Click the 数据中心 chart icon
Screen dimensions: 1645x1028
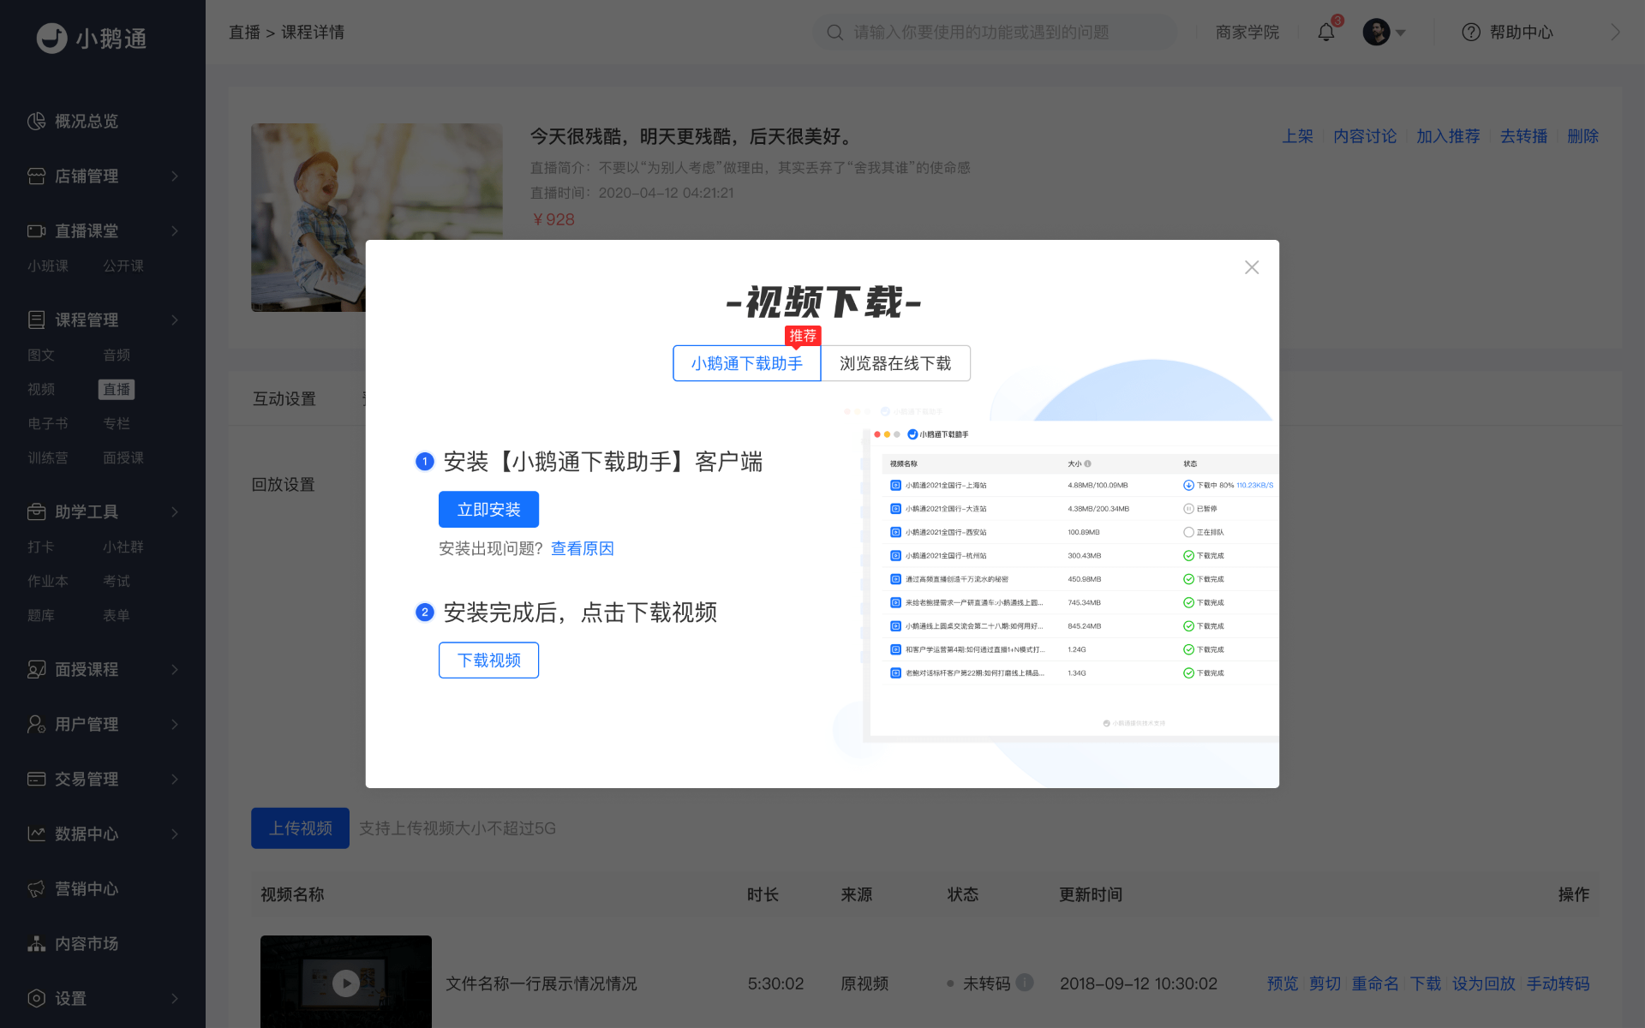point(36,834)
